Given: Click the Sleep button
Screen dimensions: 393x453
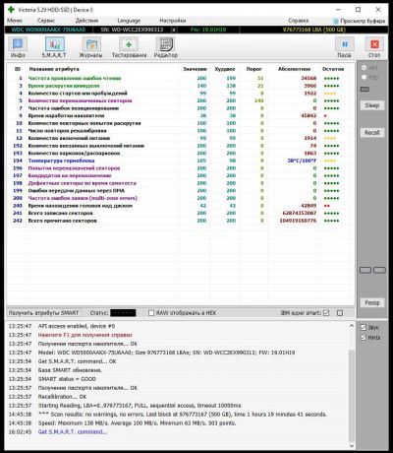Looking at the screenshot, I should [x=372, y=105].
